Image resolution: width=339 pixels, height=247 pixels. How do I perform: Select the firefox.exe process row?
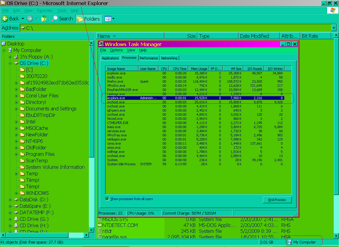[195, 81]
